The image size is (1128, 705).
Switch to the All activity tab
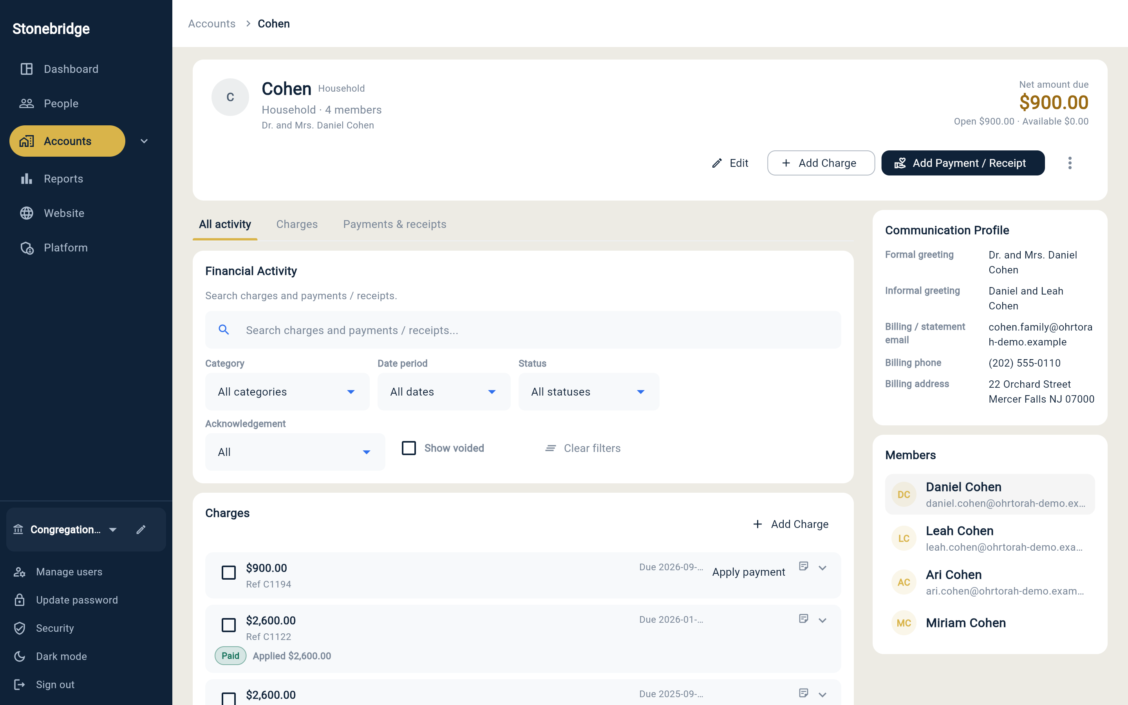(225, 224)
